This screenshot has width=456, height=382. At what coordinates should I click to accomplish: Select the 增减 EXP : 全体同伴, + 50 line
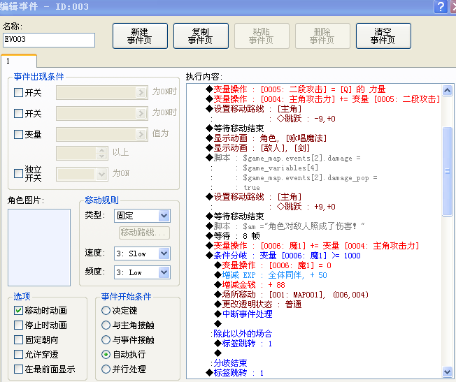pos(271,275)
